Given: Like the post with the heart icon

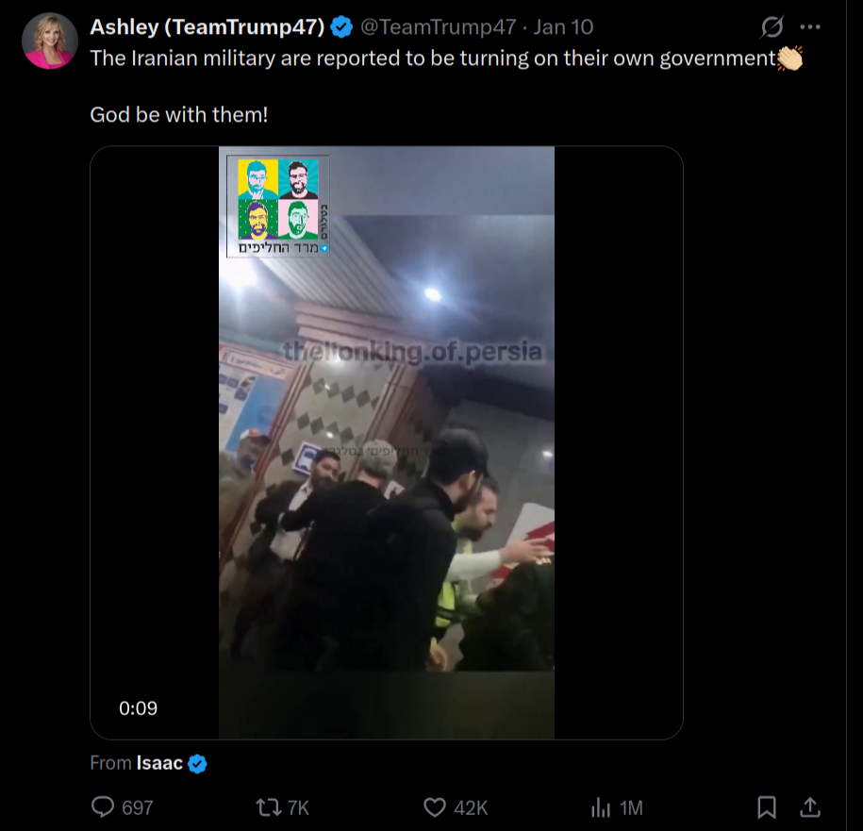Looking at the screenshot, I should pyautogui.click(x=434, y=807).
